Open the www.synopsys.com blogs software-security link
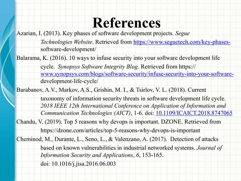The width and height of the screenshot is (241, 181). point(137,74)
